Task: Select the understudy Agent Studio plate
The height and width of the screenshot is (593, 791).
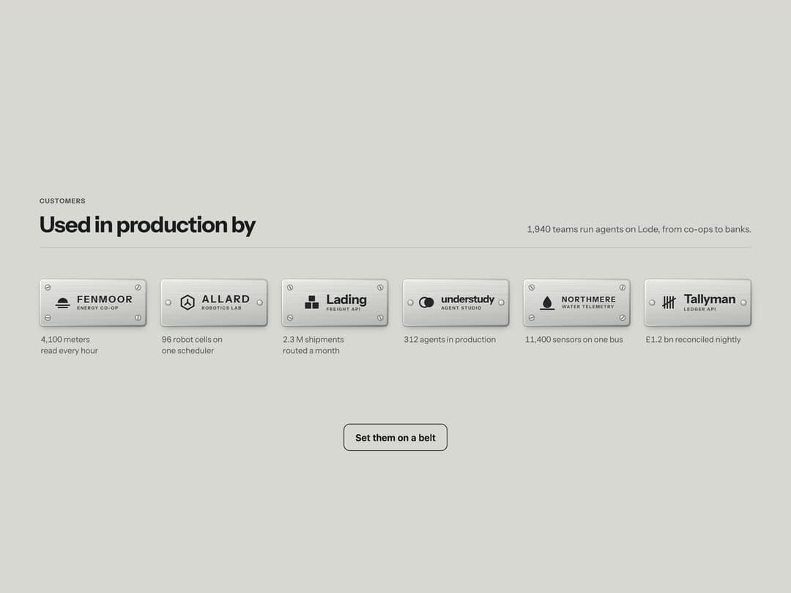Action: click(456, 302)
